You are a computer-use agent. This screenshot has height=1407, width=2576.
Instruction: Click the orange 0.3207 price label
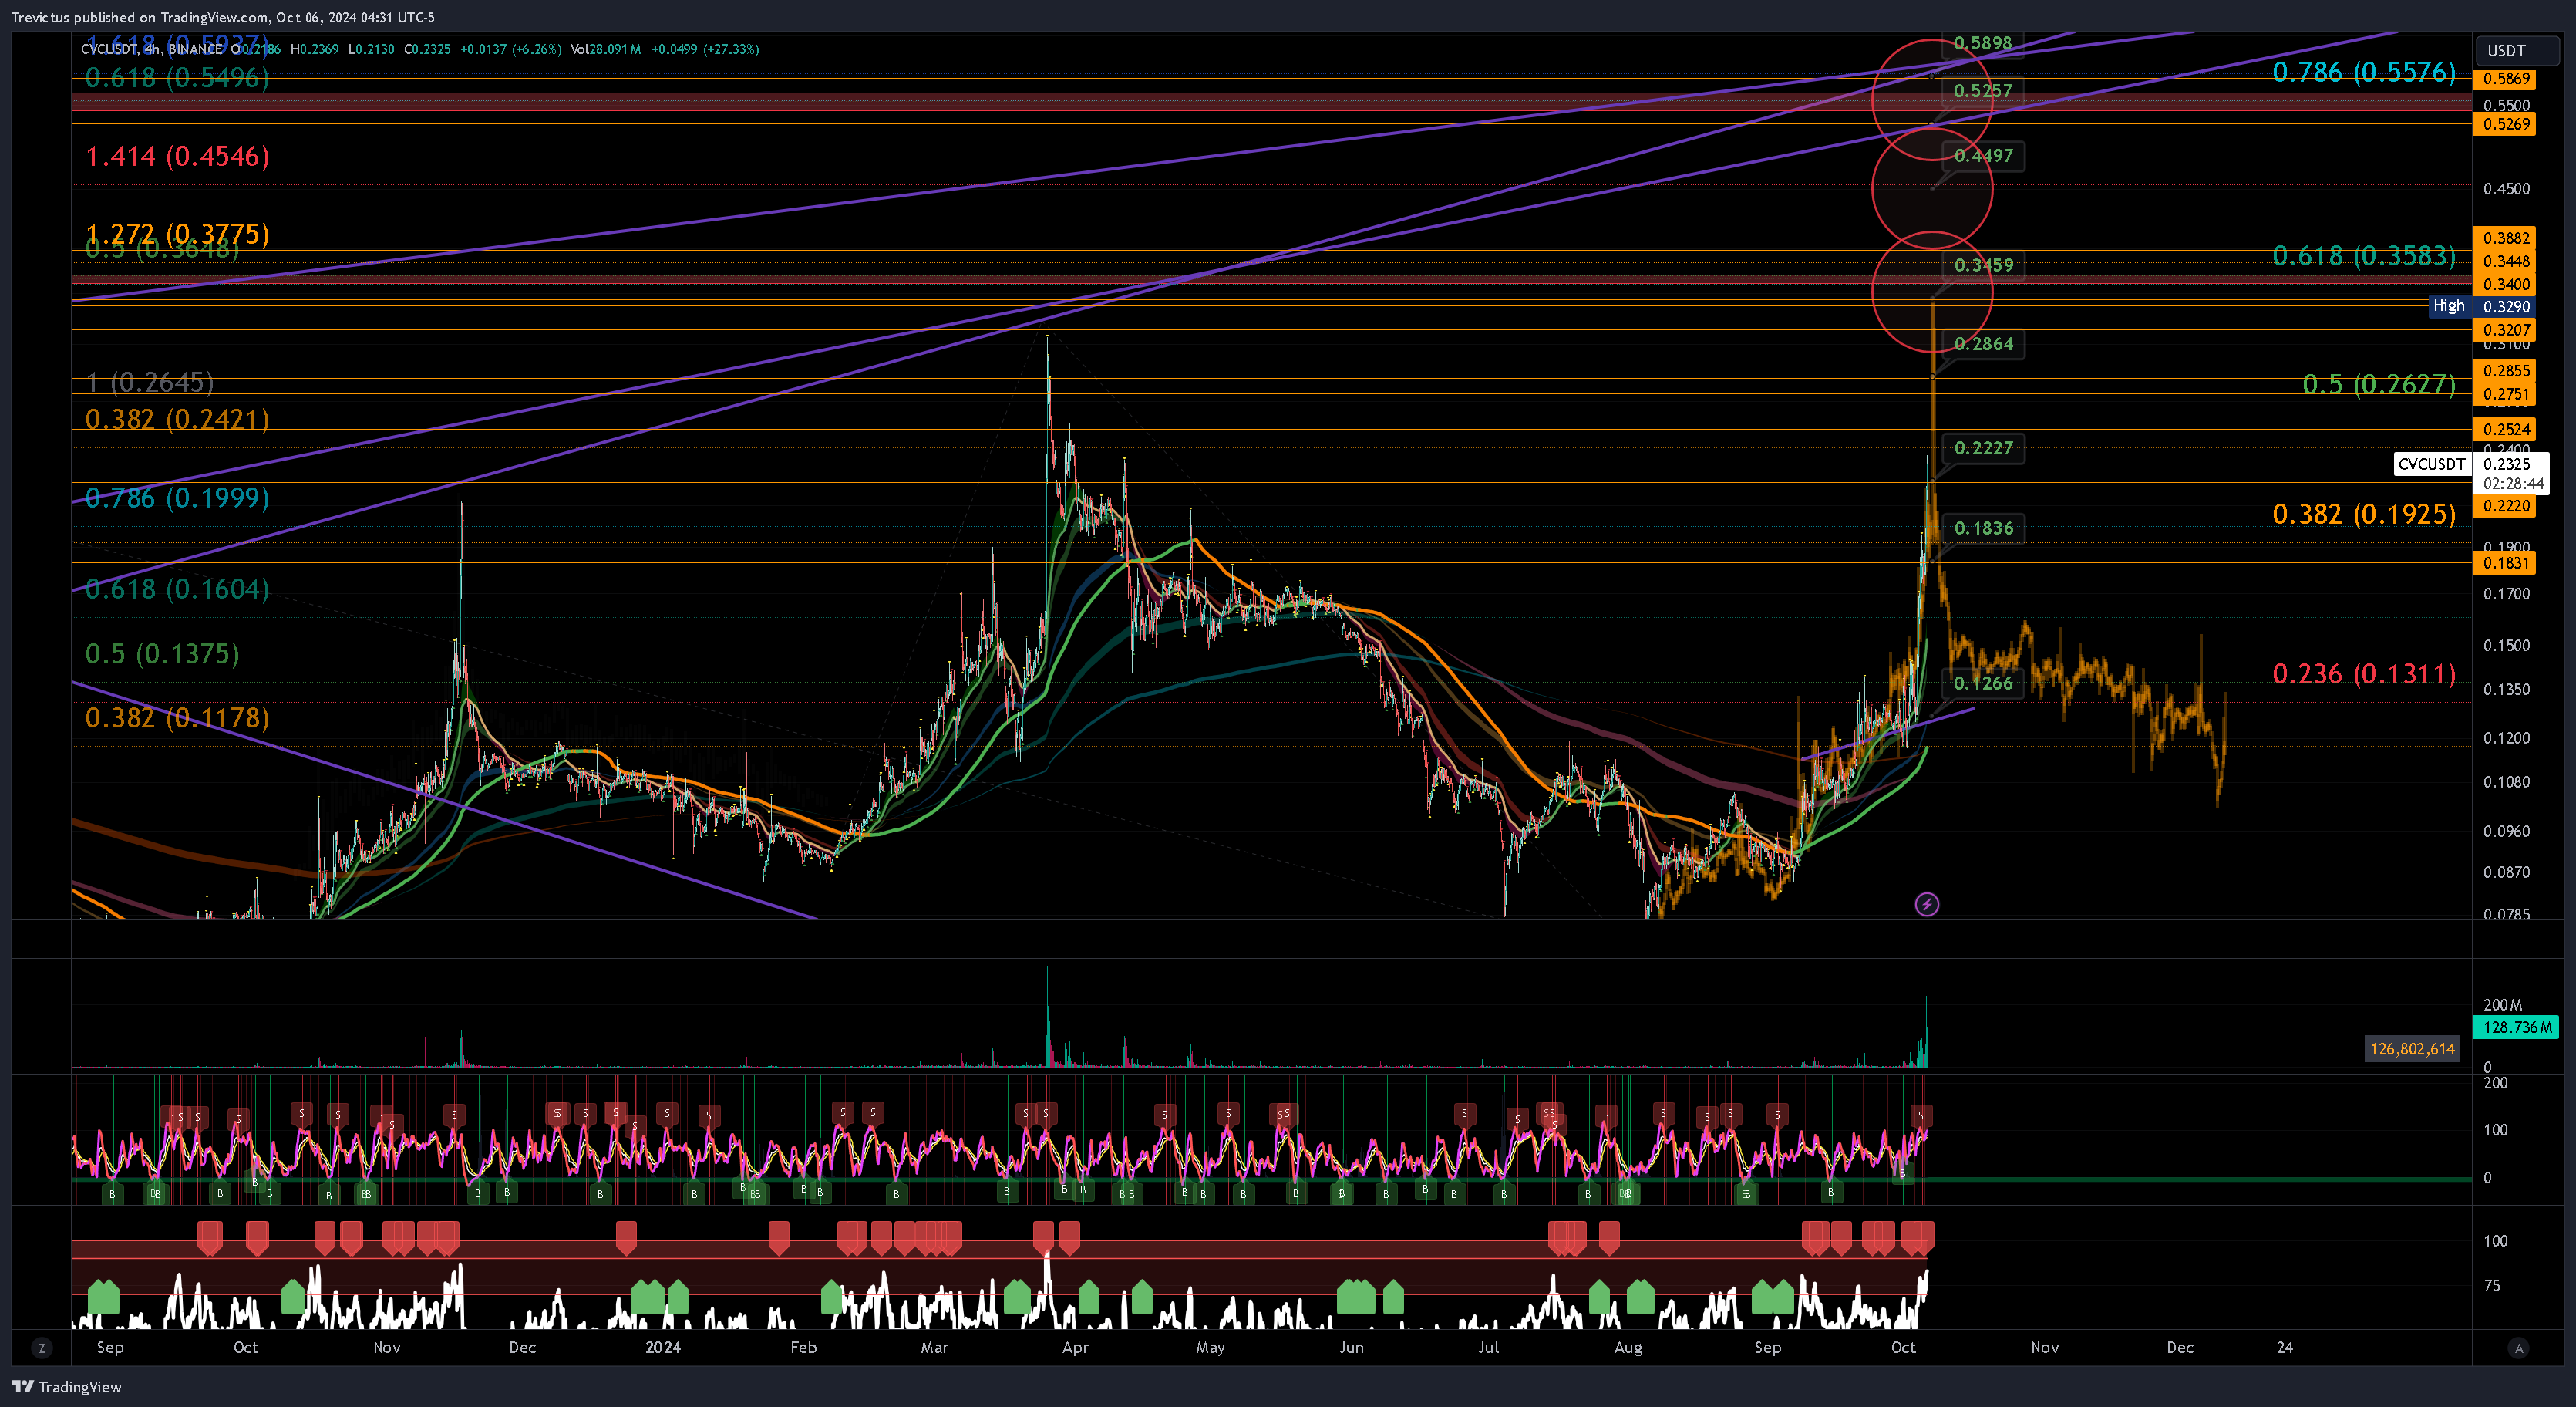2505,329
